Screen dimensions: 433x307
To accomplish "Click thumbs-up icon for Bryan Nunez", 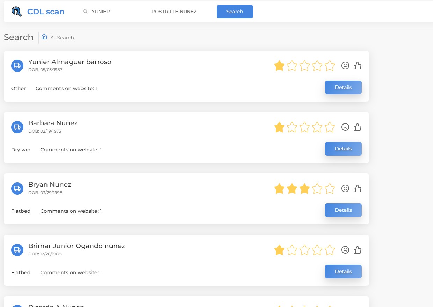I will click(x=357, y=188).
